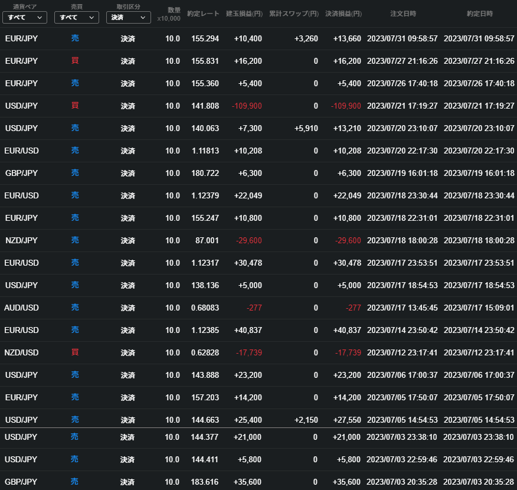517x490 pixels.
Task: Select the NZD/USD row
Action: [x=258, y=352]
